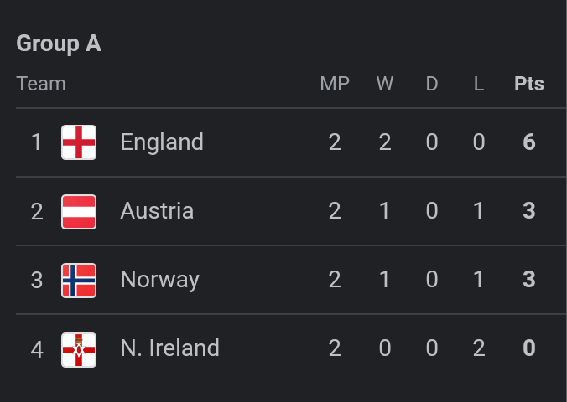Click the D column header
The height and width of the screenshot is (402, 567).
coord(432,84)
